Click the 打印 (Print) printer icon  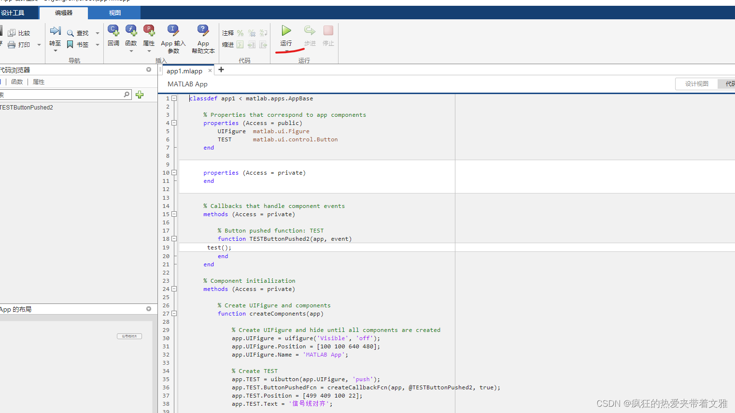12,44
